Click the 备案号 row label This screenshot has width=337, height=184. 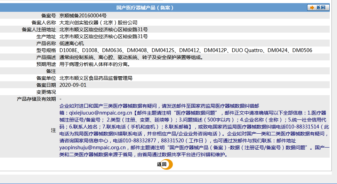tap(49, 16)
